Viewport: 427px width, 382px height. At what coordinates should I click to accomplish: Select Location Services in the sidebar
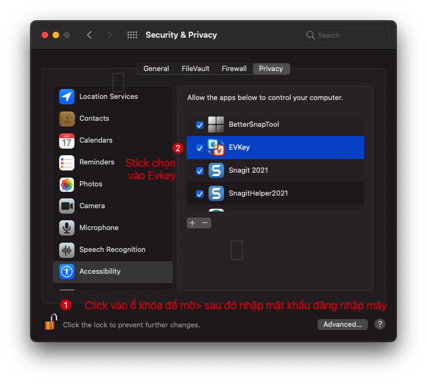click(108, 97)
